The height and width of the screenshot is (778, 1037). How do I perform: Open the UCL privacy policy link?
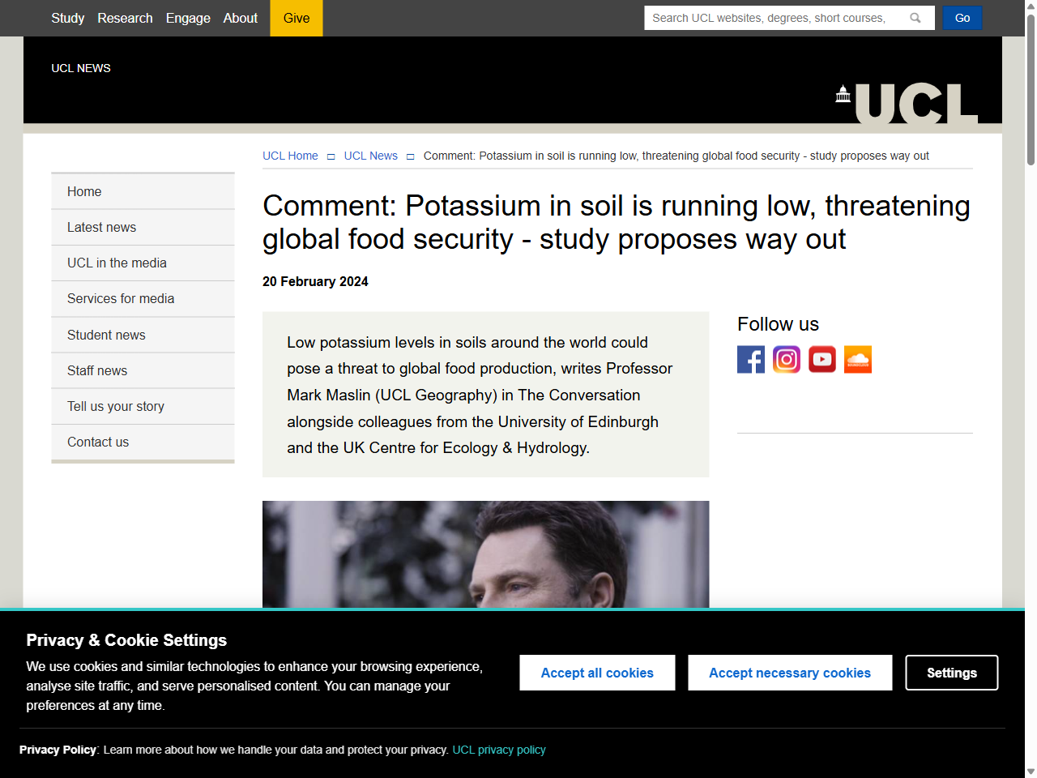click(499, 750)
